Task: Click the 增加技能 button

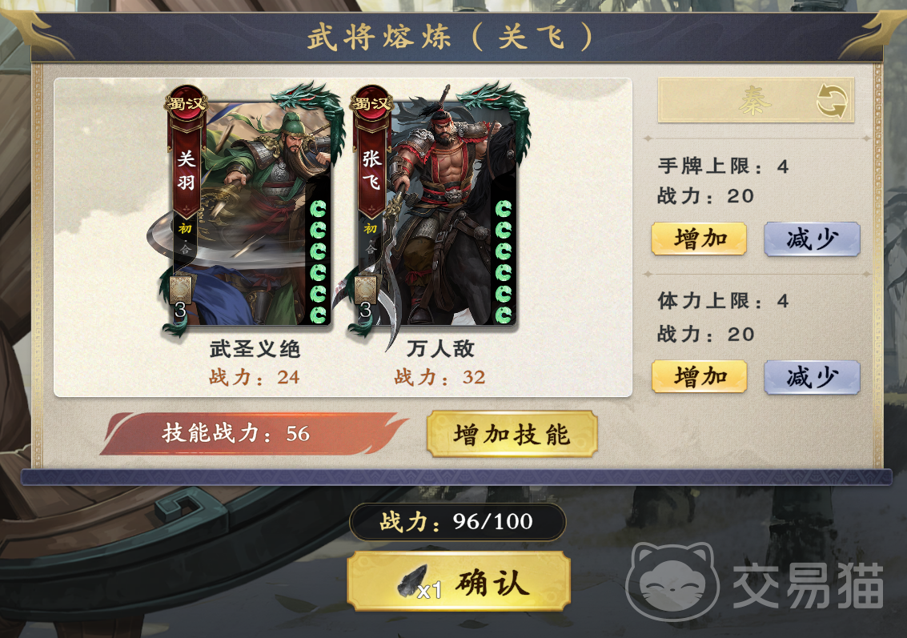Action: tap(512, 434)
